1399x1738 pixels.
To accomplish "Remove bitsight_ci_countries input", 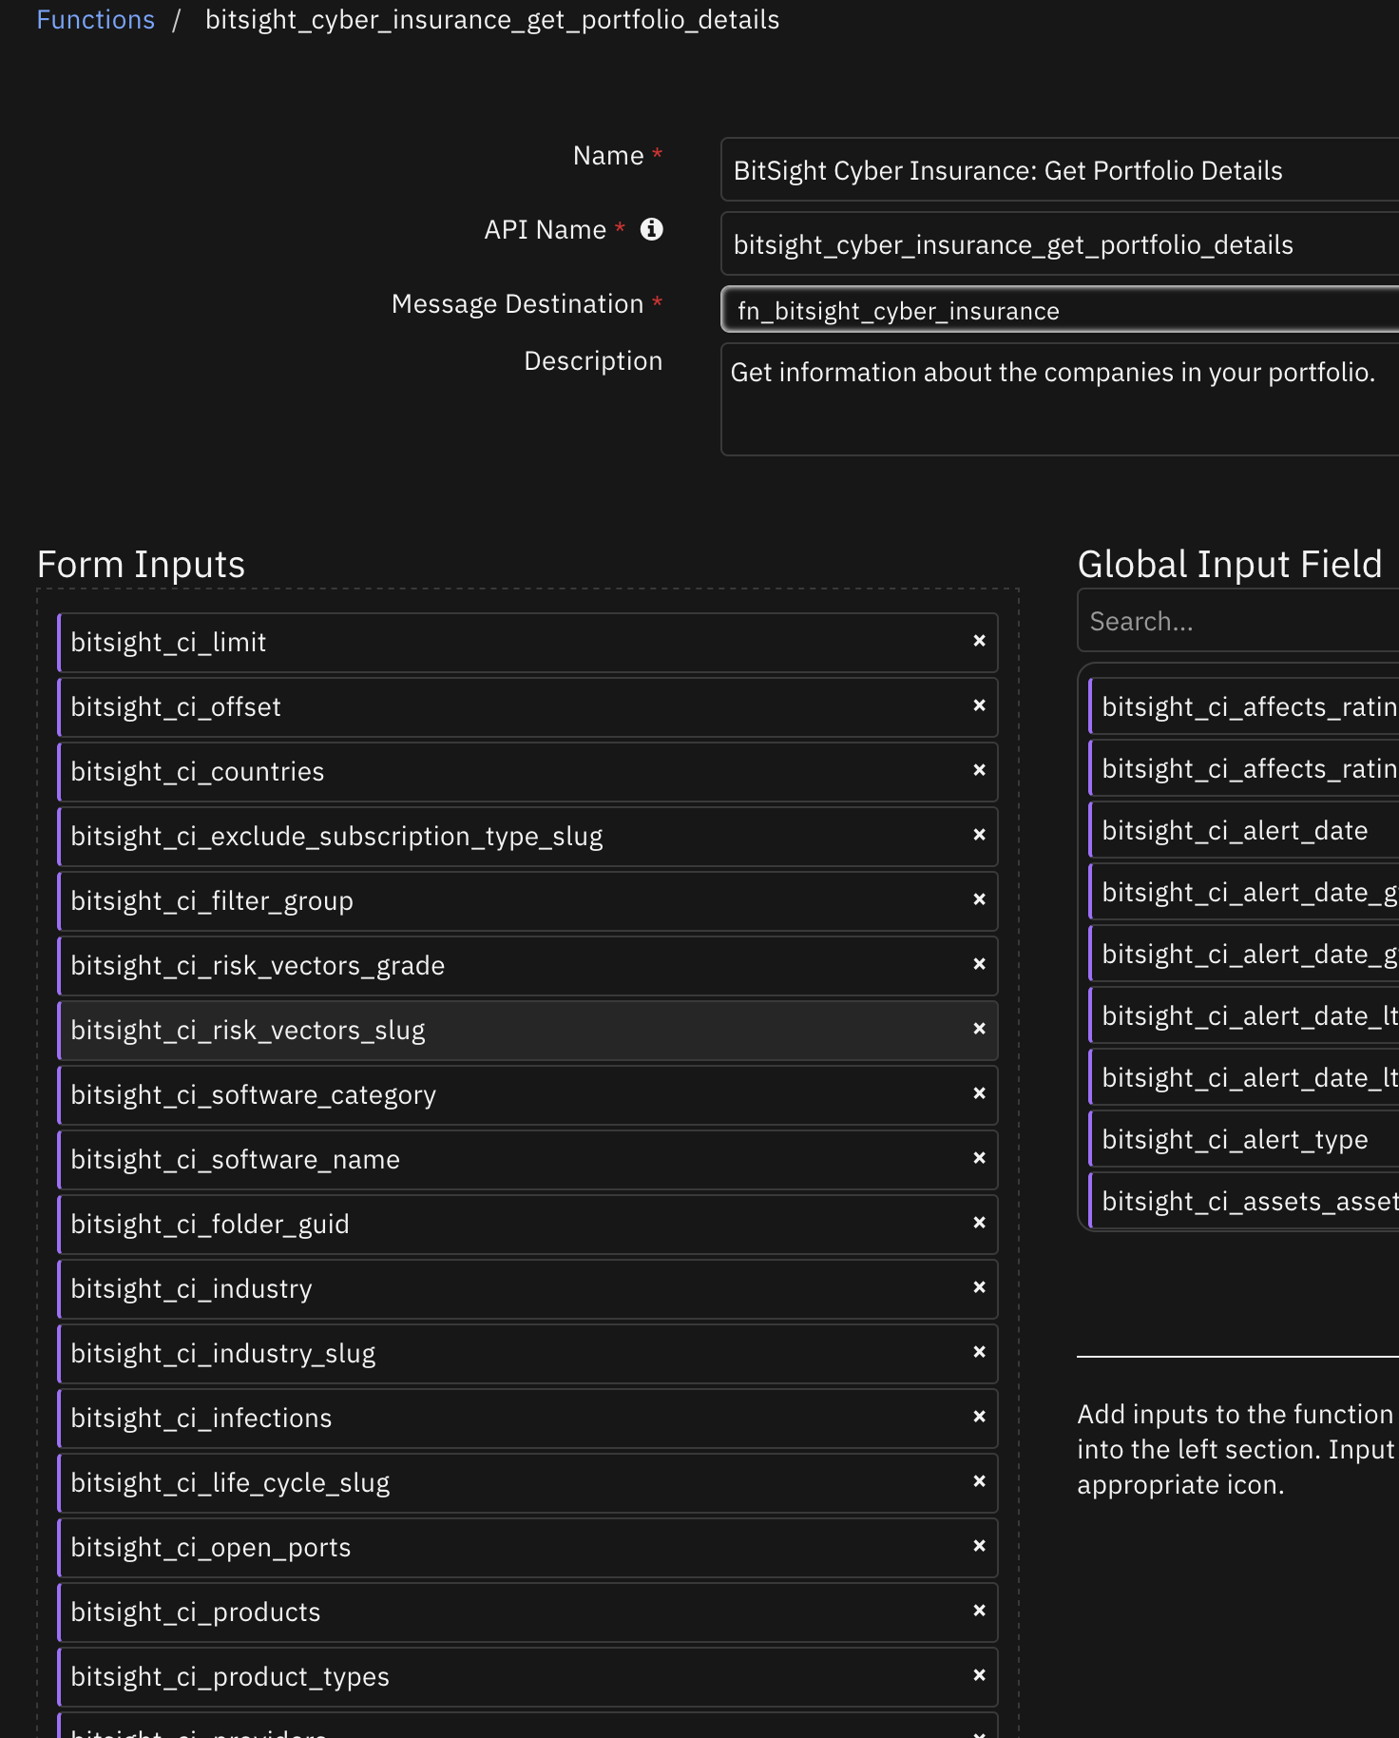I will tap(979, 770).
